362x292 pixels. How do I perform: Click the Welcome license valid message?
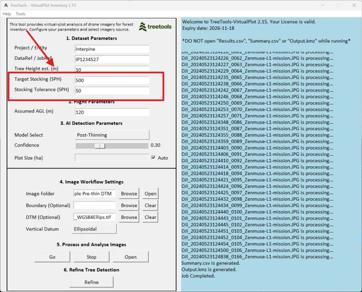point(249,22)
